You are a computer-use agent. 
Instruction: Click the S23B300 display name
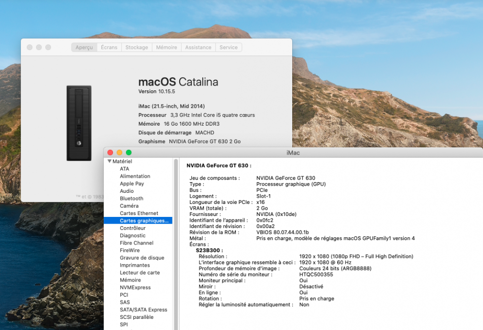[209, 250]
